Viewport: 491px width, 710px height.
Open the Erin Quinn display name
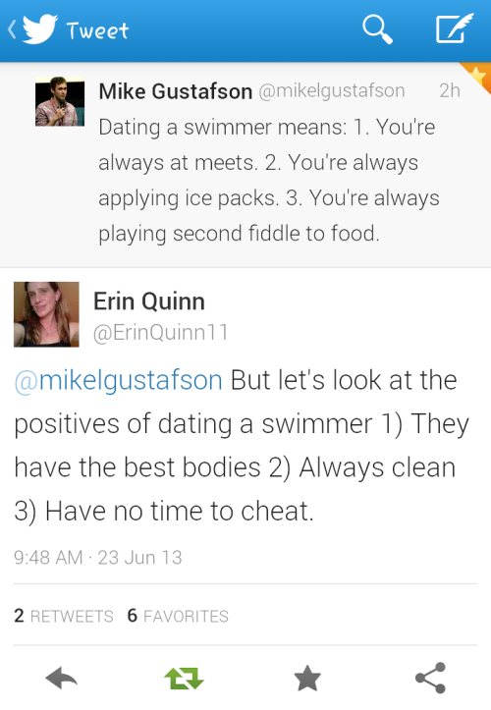(149, 301)
